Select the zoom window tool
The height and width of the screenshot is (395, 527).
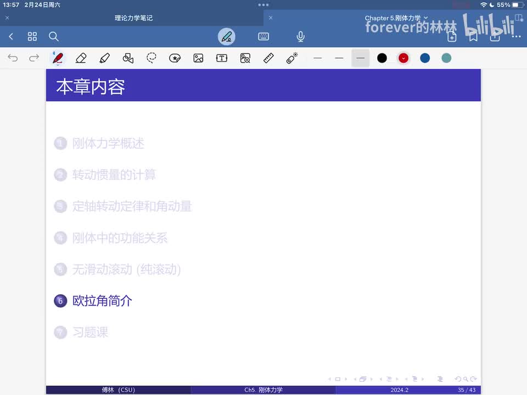[245, 58]
